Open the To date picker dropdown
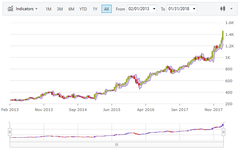 194,9
